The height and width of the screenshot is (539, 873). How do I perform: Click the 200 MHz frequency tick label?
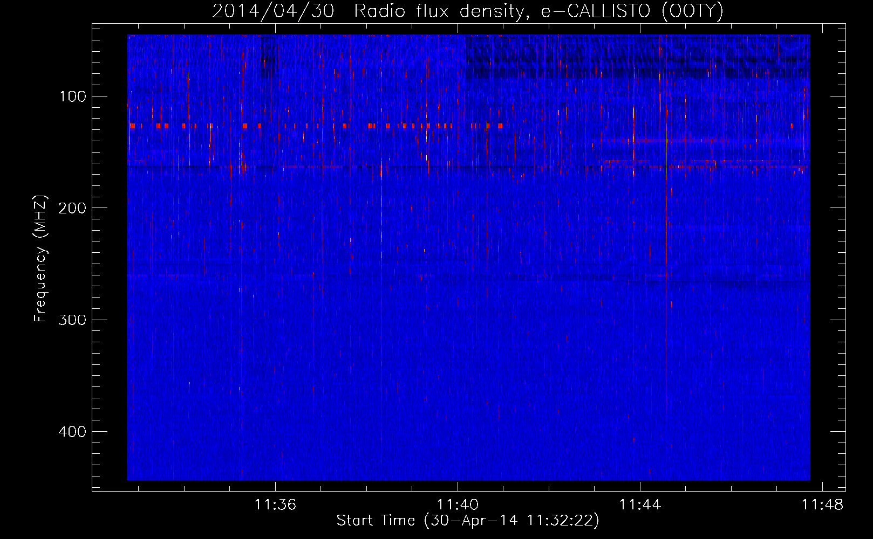coord(72,208)
